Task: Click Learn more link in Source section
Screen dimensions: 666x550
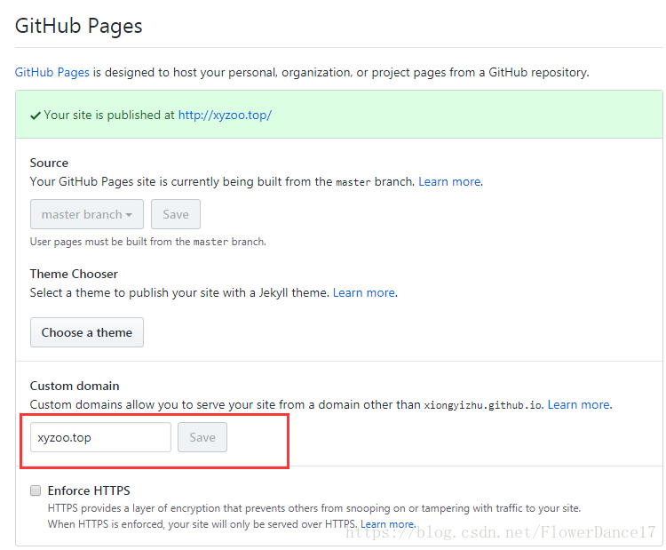Action: click(x=450, y=182)
